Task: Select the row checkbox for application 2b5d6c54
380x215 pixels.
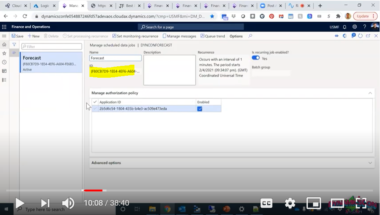Action: pos(95,109)
